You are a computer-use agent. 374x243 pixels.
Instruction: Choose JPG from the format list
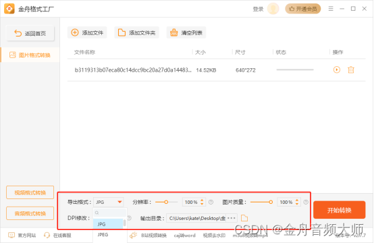point(108,224)
